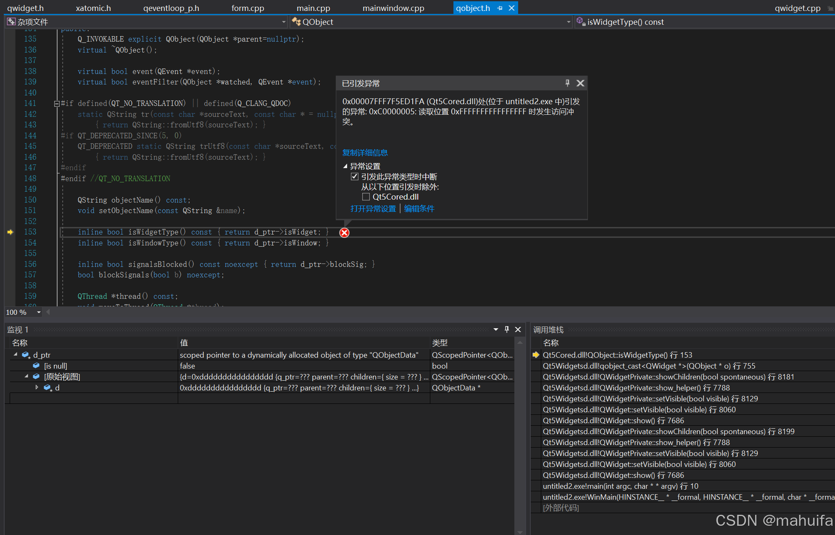This screenshot has height=535, width=835.
Task: Switch to the mainwindow.cpp tab
Action: click(393, 8)
